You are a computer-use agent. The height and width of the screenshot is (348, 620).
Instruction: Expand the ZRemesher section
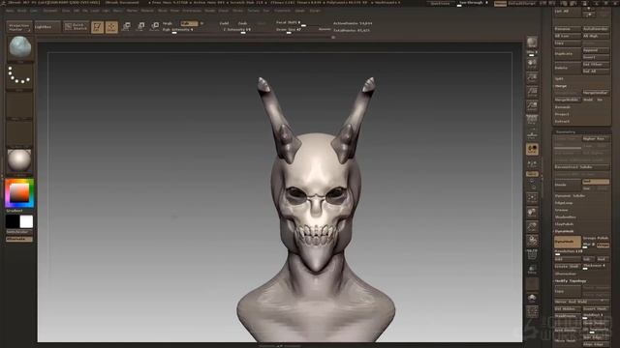click(x=566, y=274)
